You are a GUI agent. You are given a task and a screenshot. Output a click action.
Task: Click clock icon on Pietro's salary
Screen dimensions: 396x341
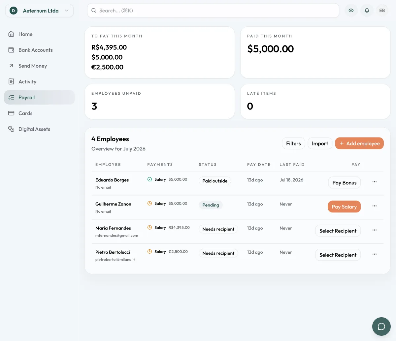coord(149,252)
